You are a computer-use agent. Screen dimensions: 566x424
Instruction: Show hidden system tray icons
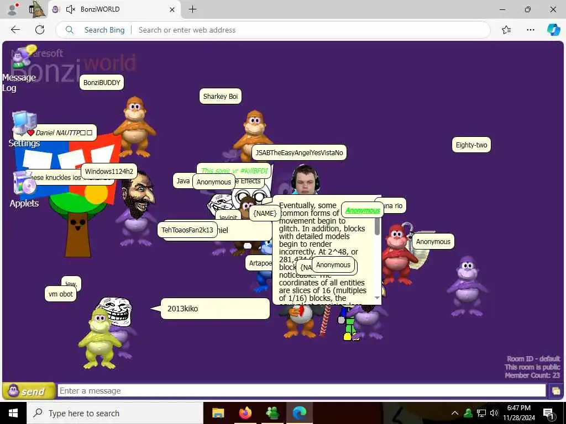(455, 413)
